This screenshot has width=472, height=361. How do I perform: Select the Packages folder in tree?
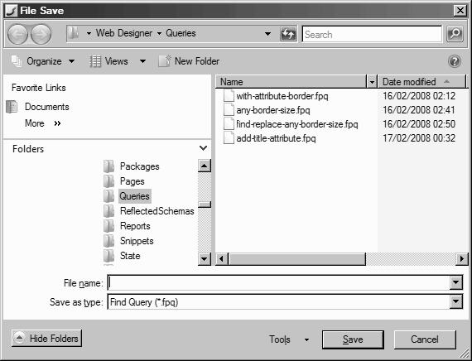[139, 166]
